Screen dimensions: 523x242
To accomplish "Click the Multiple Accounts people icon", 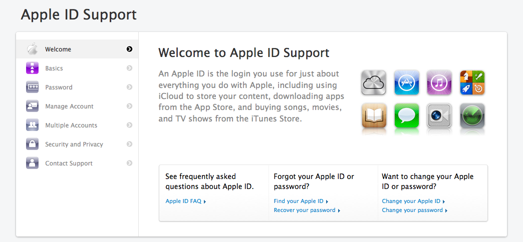I will [x=33, y=125].
